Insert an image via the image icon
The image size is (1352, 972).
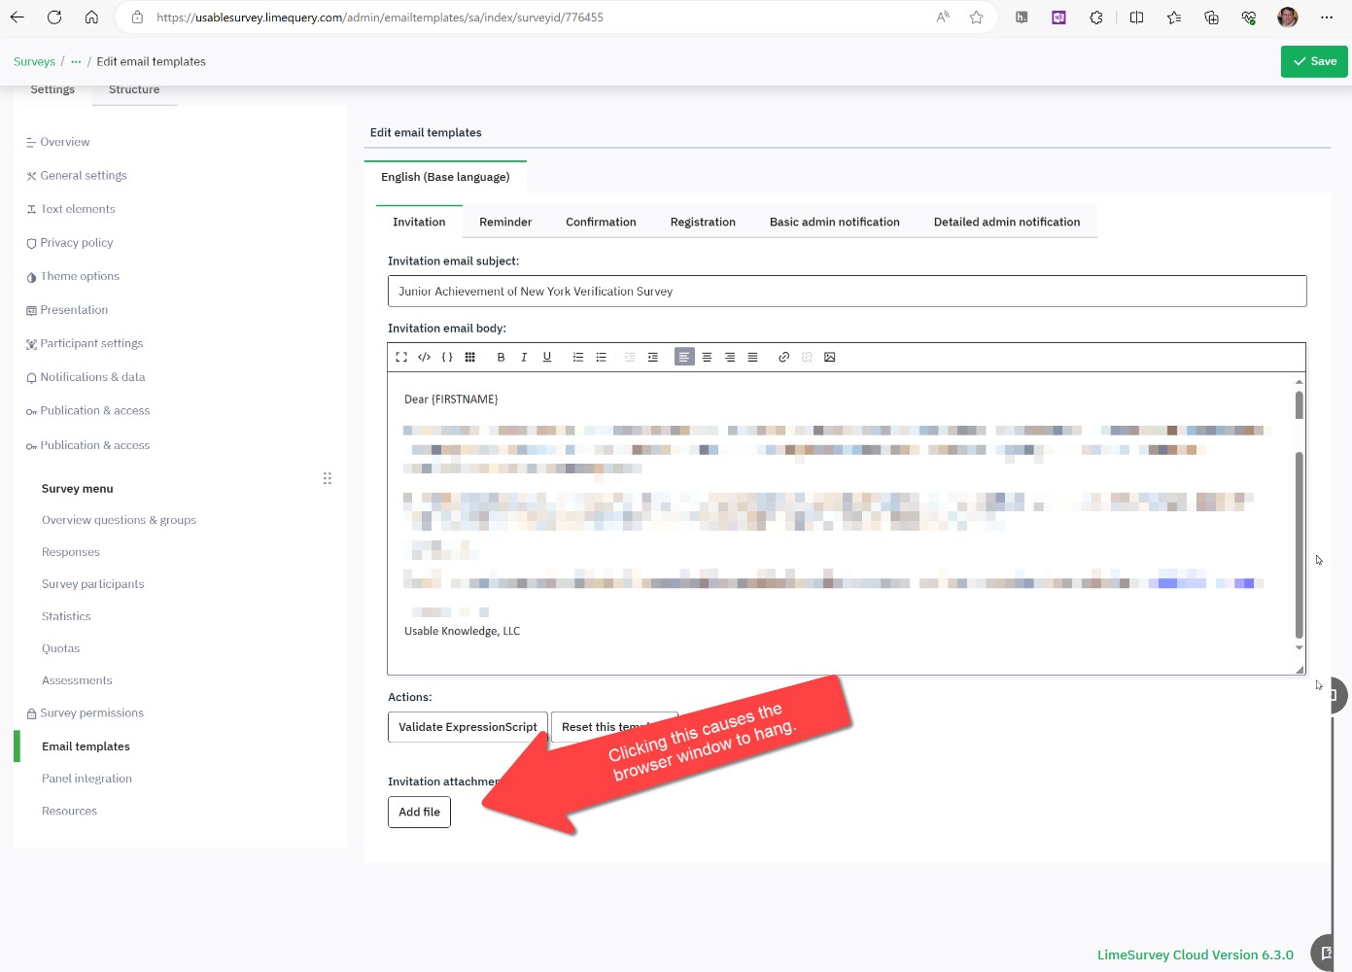coord(829,357)
